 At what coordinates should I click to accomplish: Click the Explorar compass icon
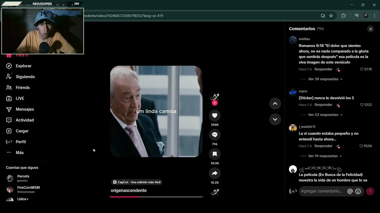point(9,66)
